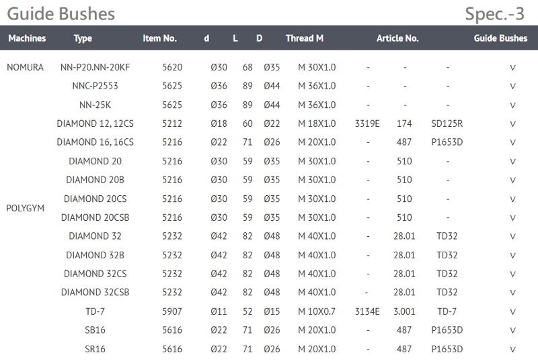This screenshot has width=538, height=361.
Task: Click the SD125R article code
Action: (x=447, y=123)
